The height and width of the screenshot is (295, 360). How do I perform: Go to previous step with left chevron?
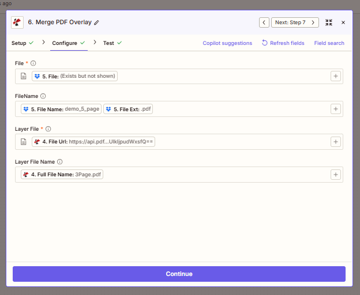[x=264, y=22]
